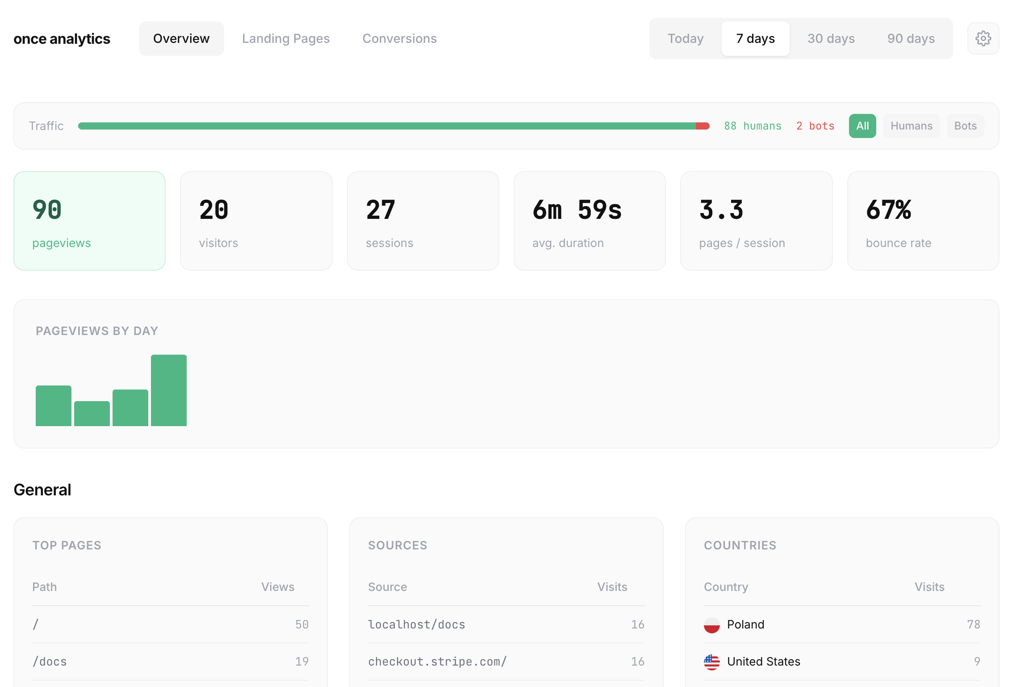
Task: Select the All traffic filter
Action: click(862, 126)
